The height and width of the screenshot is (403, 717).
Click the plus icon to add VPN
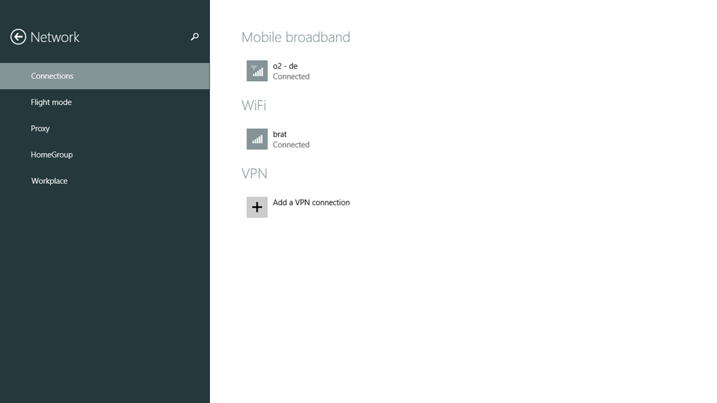click(257, 207)
